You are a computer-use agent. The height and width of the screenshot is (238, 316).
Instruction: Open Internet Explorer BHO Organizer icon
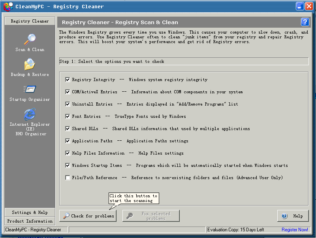coord(30,114)
